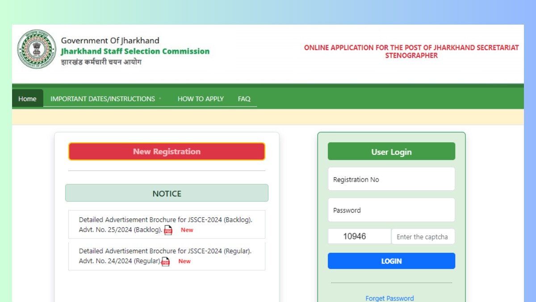Click the NOTICE section header
Screen dimensions: 536x302
click(x=167, y=193)
